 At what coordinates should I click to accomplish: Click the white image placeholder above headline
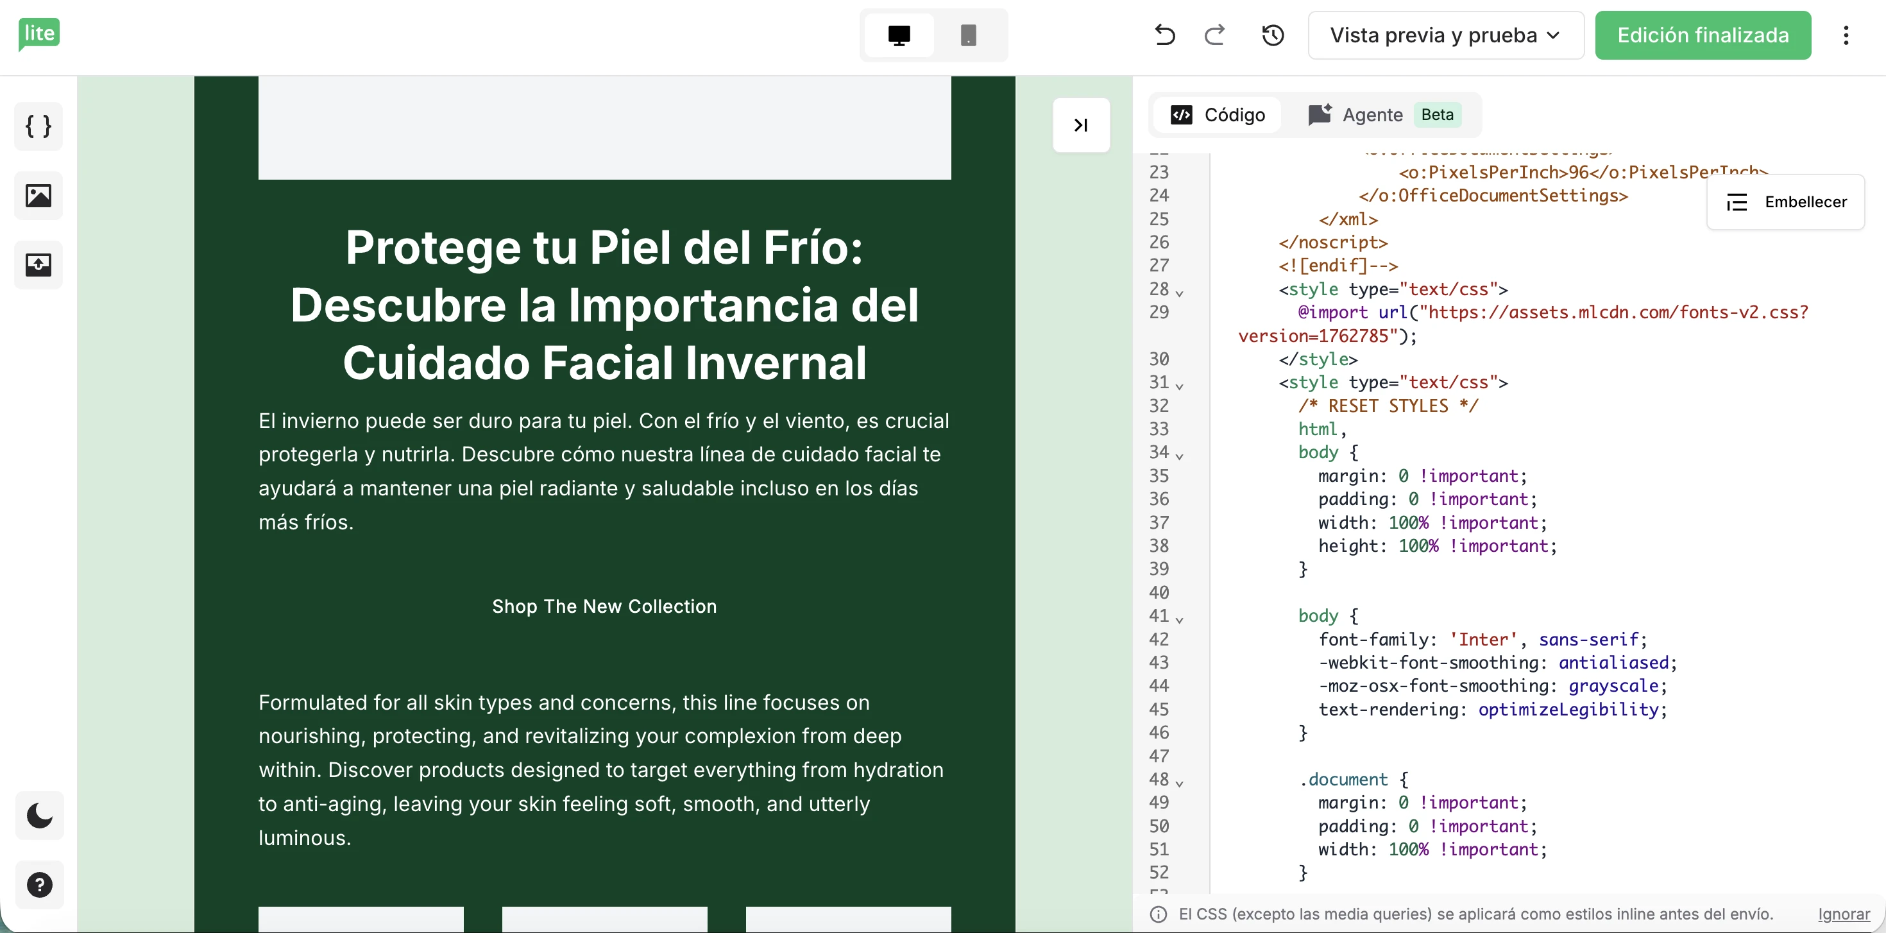coord(604,128)
